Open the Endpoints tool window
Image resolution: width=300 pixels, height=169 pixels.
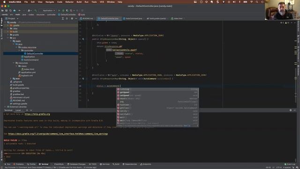(146, 164)
